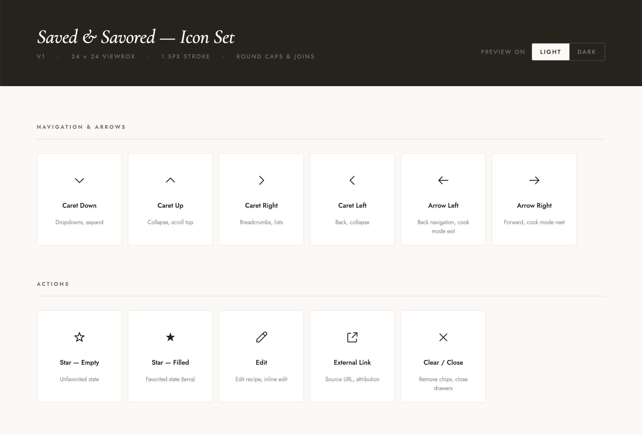Click the Caret Left card description text
Screen dimensions: 642x435
[x=352, y=222]
